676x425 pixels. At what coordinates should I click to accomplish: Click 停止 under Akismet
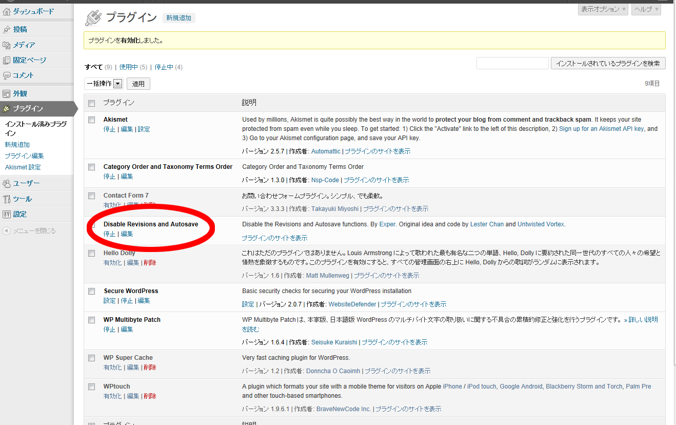[x=109, y=129]
